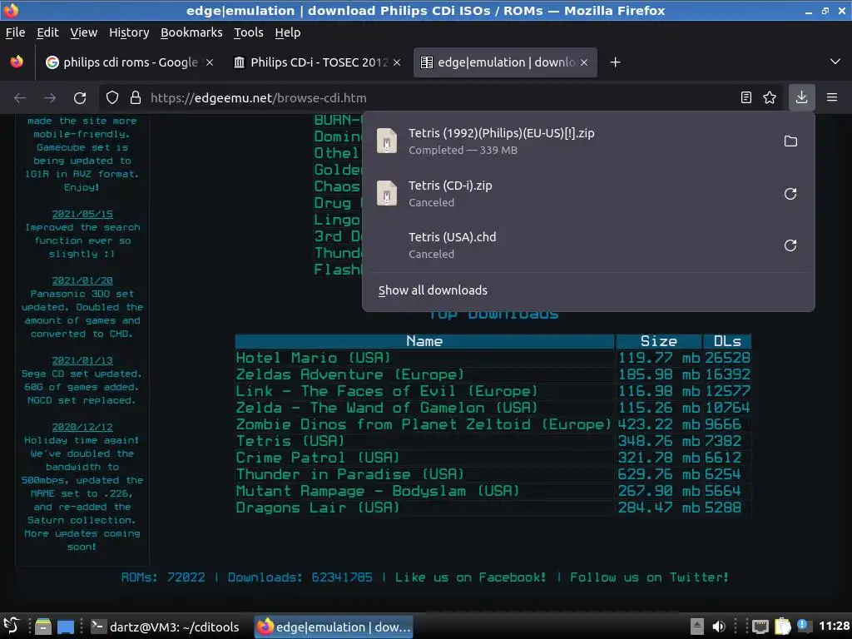Viewport: 852px width, 639px height.
Task: Click the 2021/01/20 news date
Action: point(82,280)
